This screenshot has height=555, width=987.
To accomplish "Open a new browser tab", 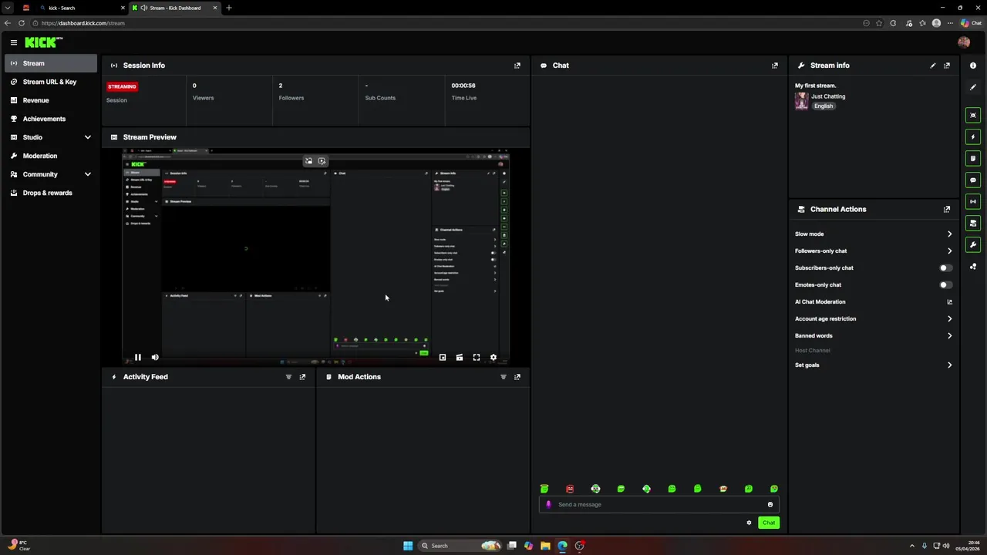I will click(229, 8).
